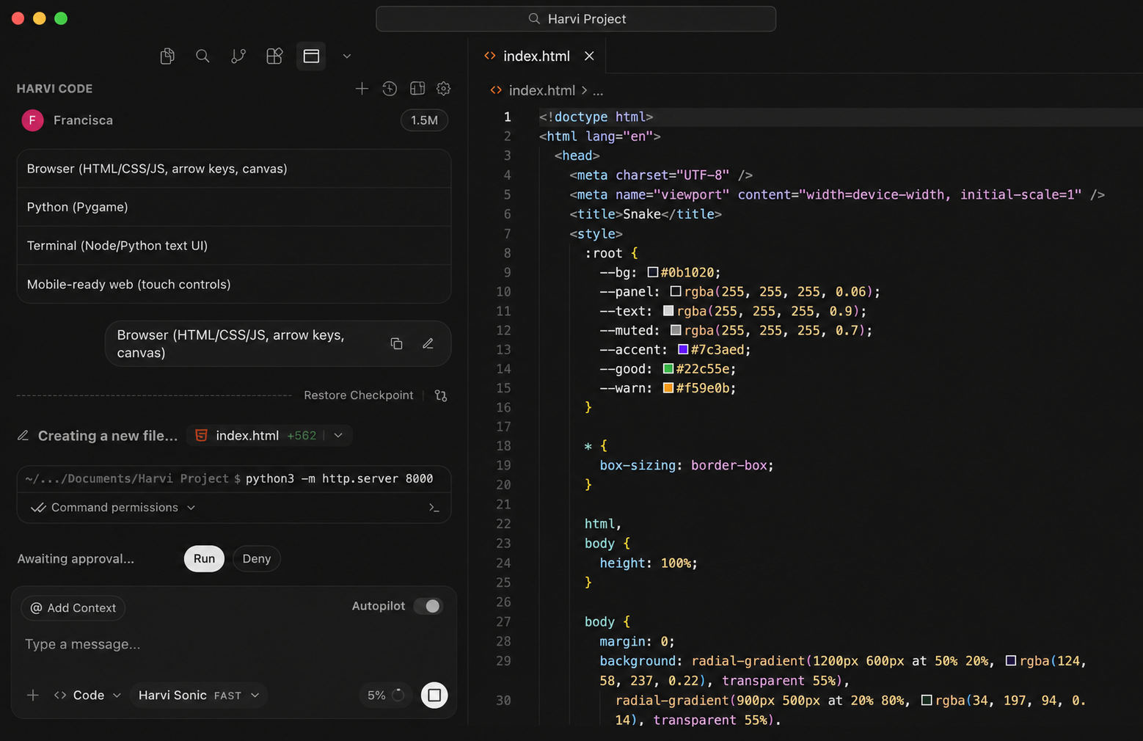Screen dimensions: 1143x741
Task: Open the Source Control branch icon
Action: pyautogui.click(x=238, y=56)
